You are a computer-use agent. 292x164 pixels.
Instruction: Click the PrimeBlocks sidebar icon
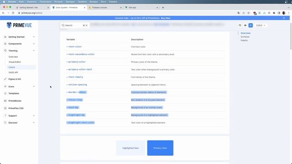point(5,101)
